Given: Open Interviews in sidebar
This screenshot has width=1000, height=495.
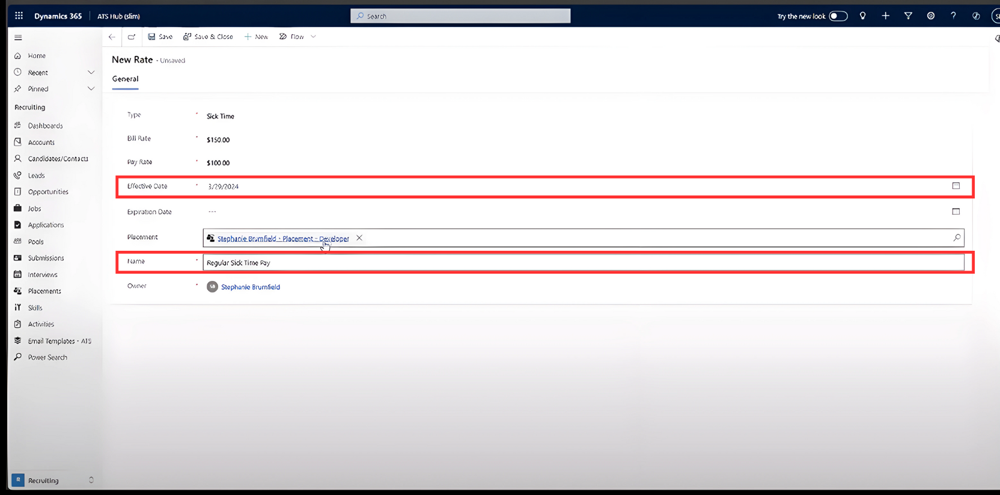Looking at the screenshot, I should pyautogui.click(x=43, y=275).
